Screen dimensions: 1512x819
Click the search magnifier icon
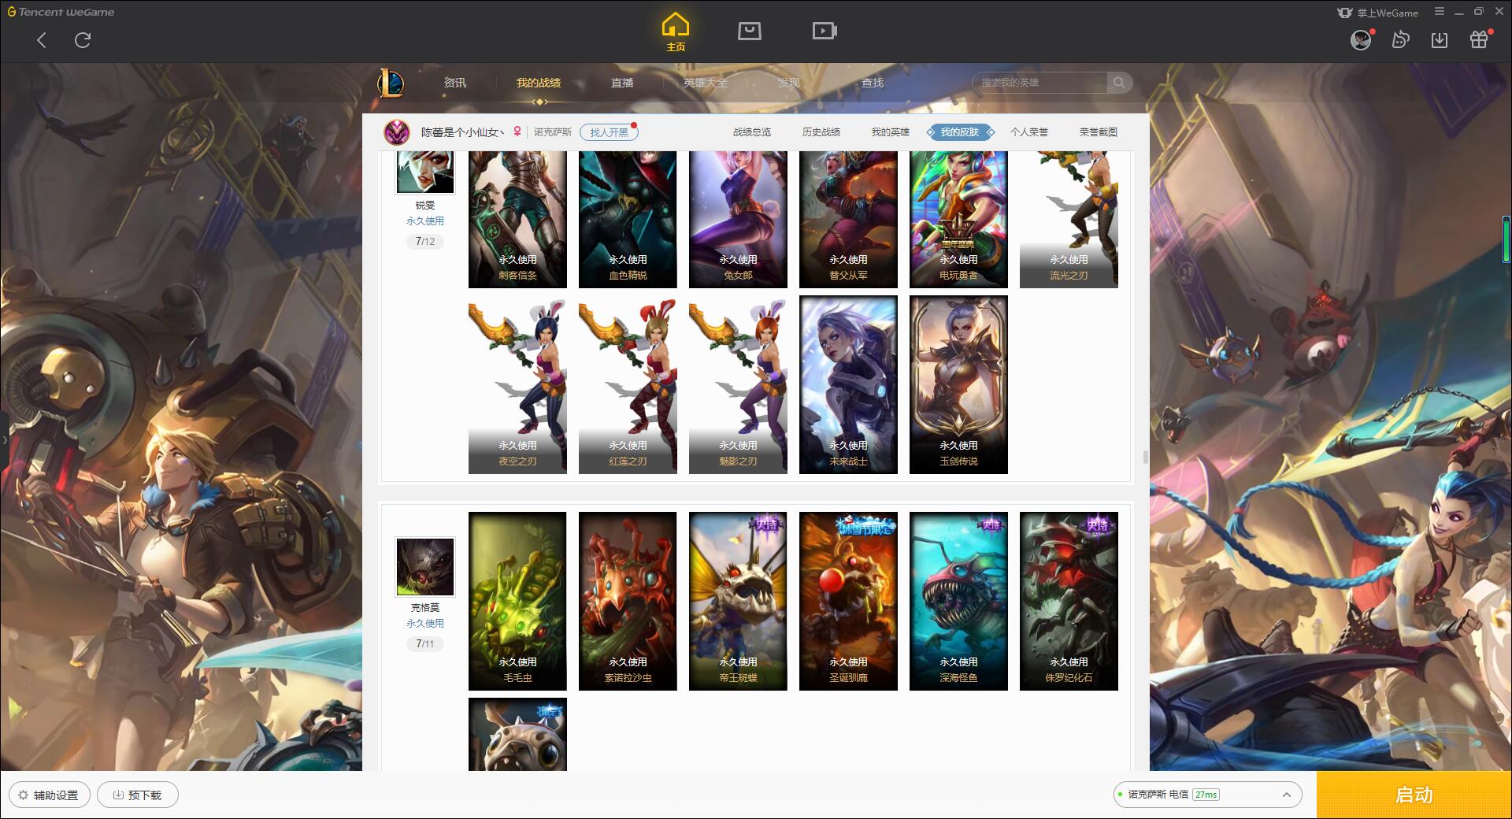tap(1119, 83)
